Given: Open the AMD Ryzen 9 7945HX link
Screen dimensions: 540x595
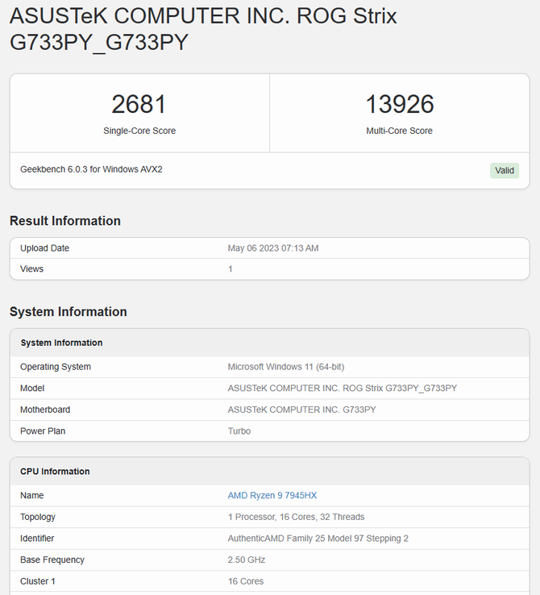Looking at the screenshot, I should (x=272, y=495).
